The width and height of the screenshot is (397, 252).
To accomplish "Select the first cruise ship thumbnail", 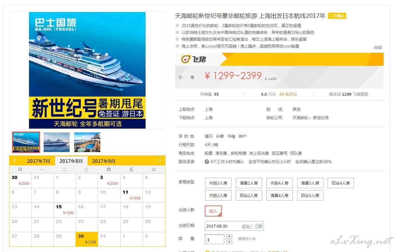I will pos(26,142).
